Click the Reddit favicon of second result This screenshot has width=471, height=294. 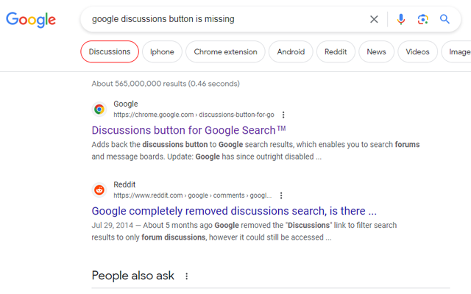coord(99,190)
